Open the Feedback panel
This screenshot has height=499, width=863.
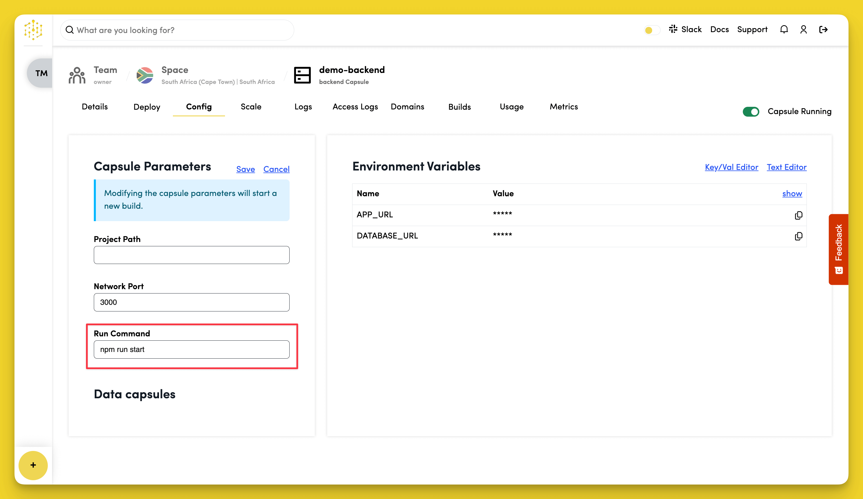pyautogui.click(x=838, y=249)
